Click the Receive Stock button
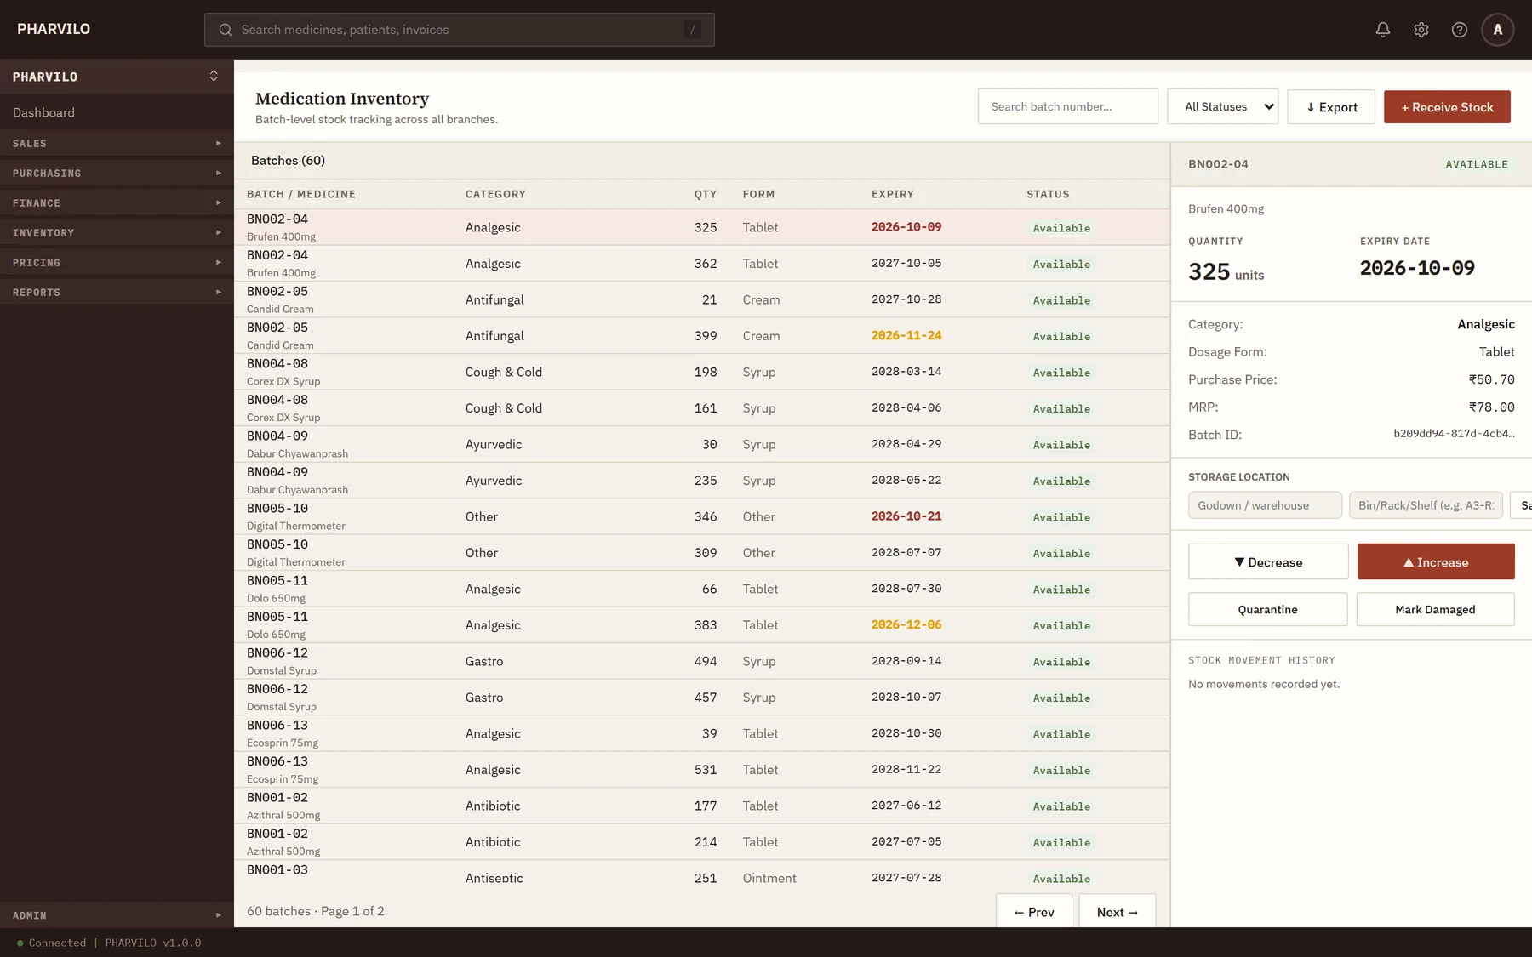Screen dimensions: 1532x957 pos(1447,106)
